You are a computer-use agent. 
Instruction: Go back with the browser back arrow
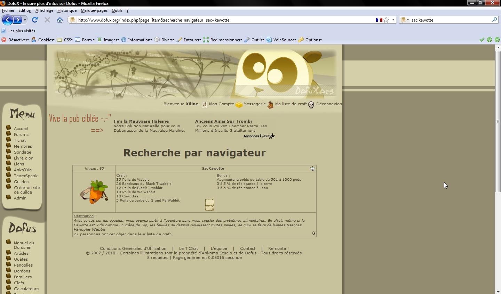pyautogui.click(x=8, y=20)
